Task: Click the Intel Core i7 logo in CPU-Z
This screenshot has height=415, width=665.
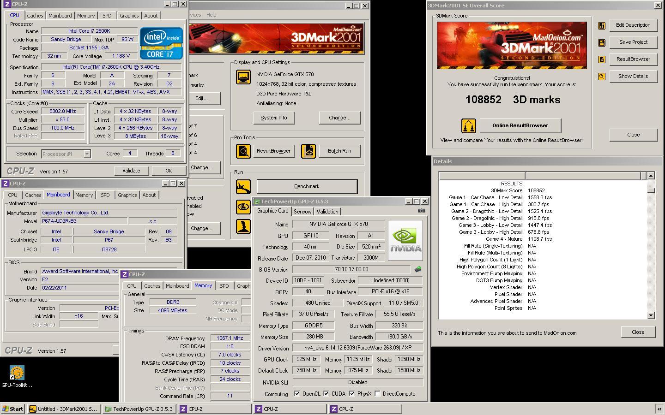Action: pos(161,43)
